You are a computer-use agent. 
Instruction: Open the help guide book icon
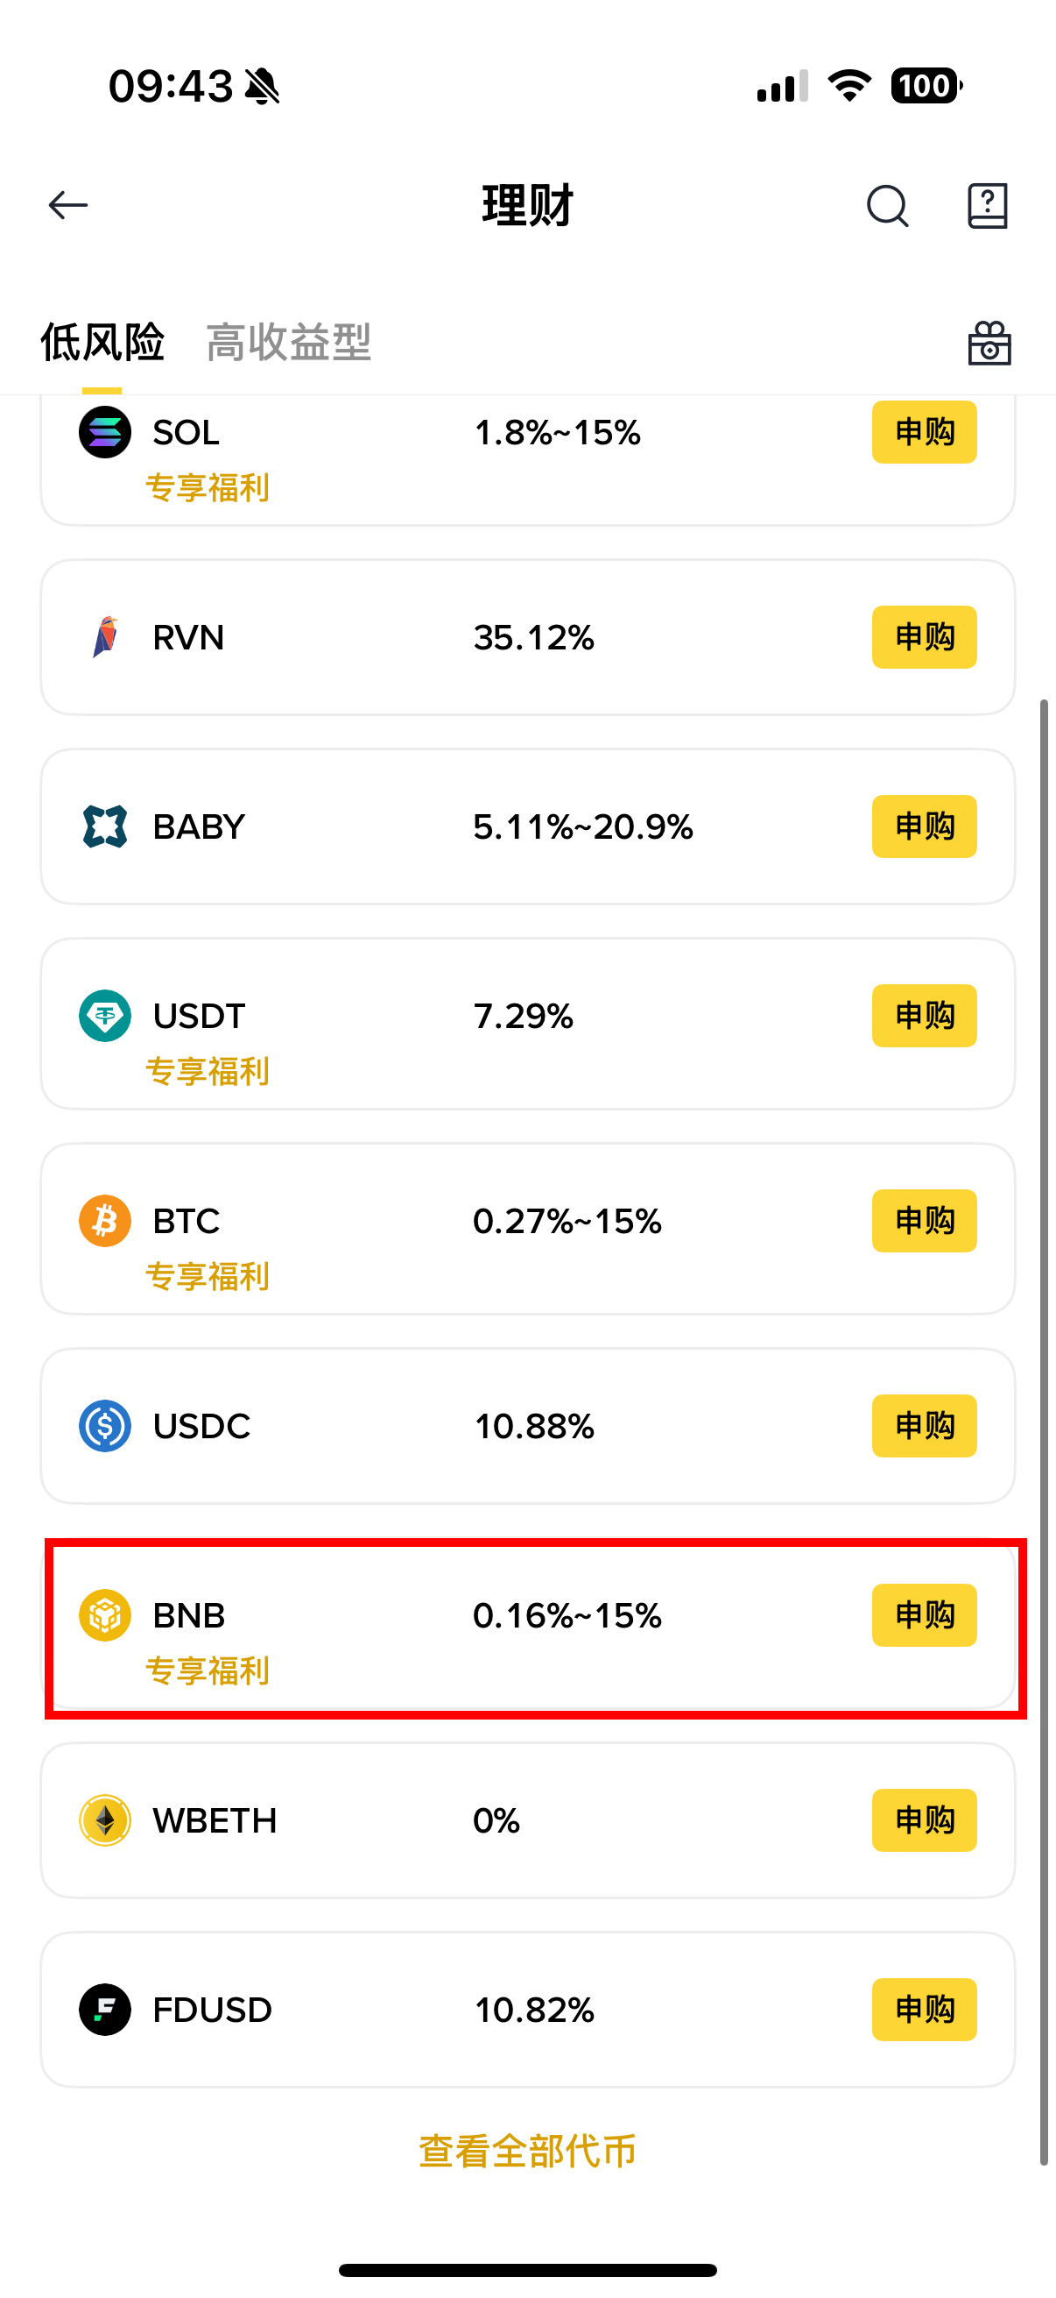988,206
